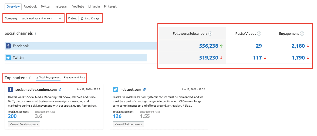Click Facebook followers count 556,238
Screen dimensions: 317x136
click(208, 46)
